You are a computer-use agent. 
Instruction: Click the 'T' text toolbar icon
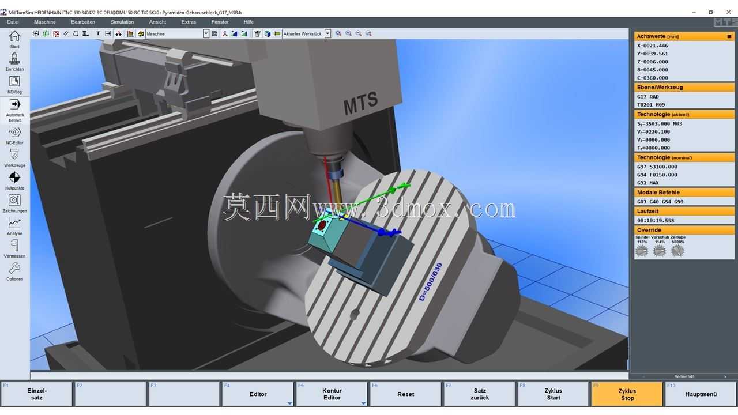pos(98,33)
